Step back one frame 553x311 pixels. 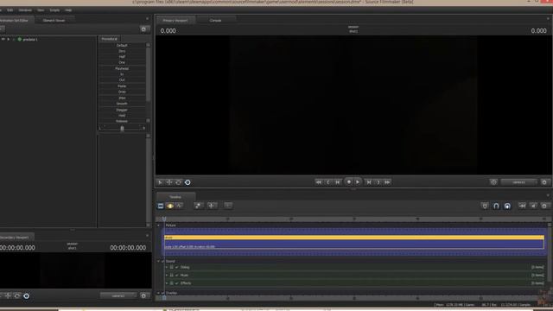(x=338, y=182)
